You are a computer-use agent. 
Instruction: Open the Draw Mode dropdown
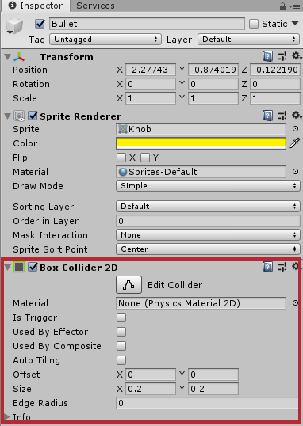click(208, 186)
